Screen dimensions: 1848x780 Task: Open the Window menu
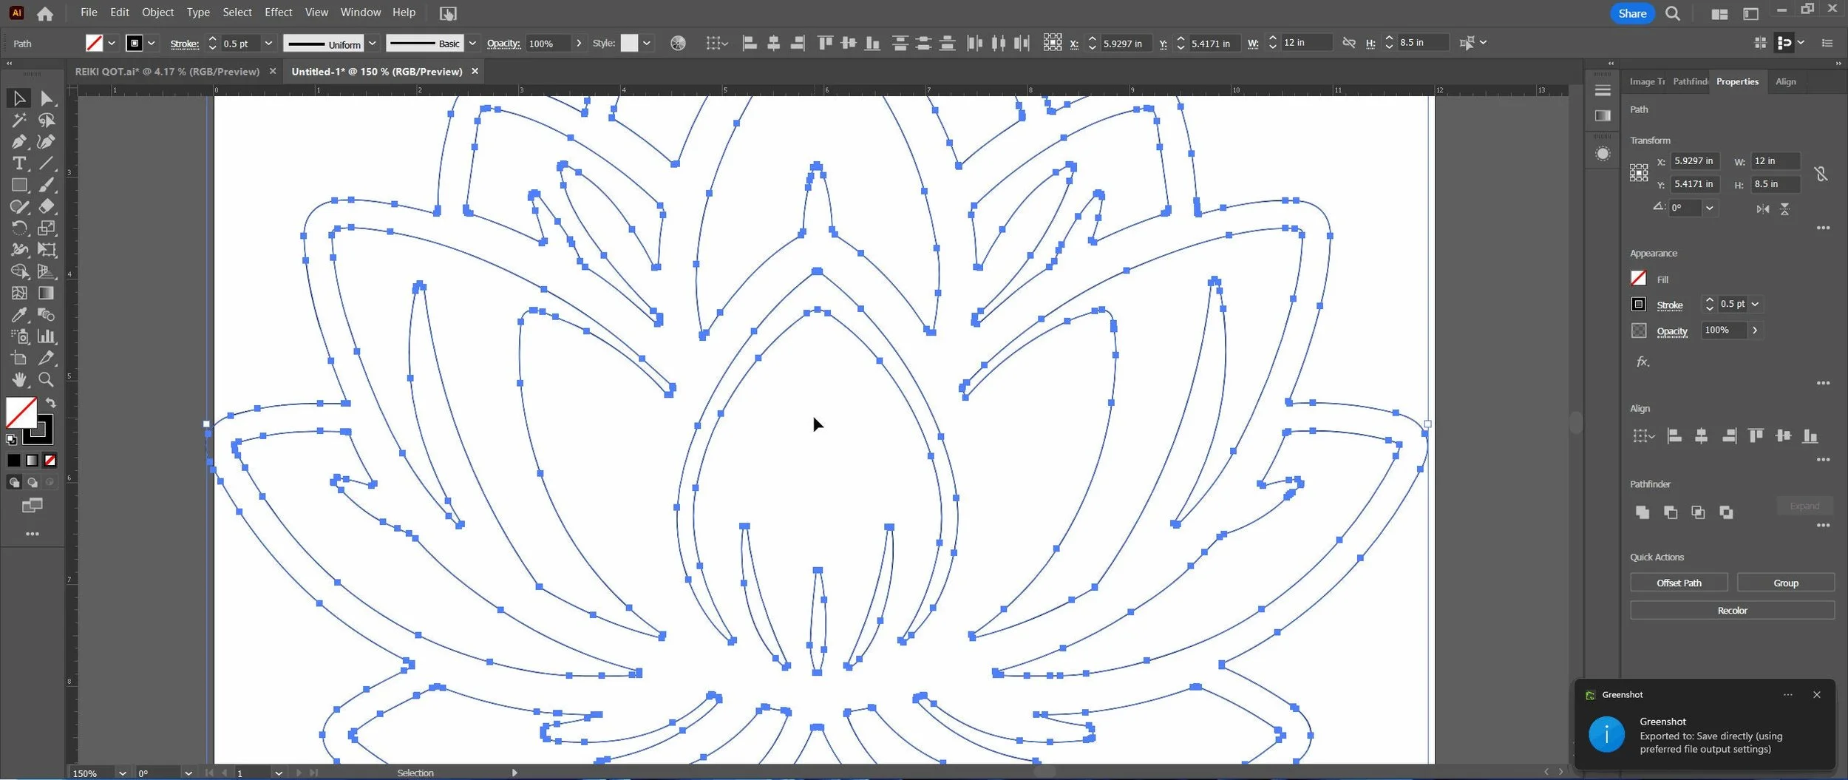pos(360,13)
